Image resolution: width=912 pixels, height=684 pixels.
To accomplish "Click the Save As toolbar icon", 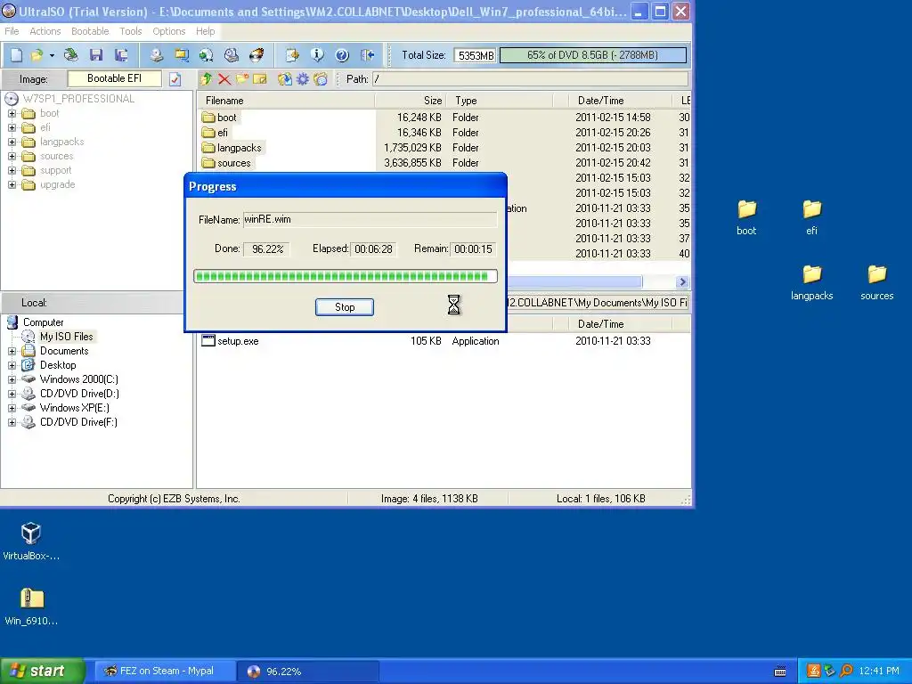I will click(121, 55).
